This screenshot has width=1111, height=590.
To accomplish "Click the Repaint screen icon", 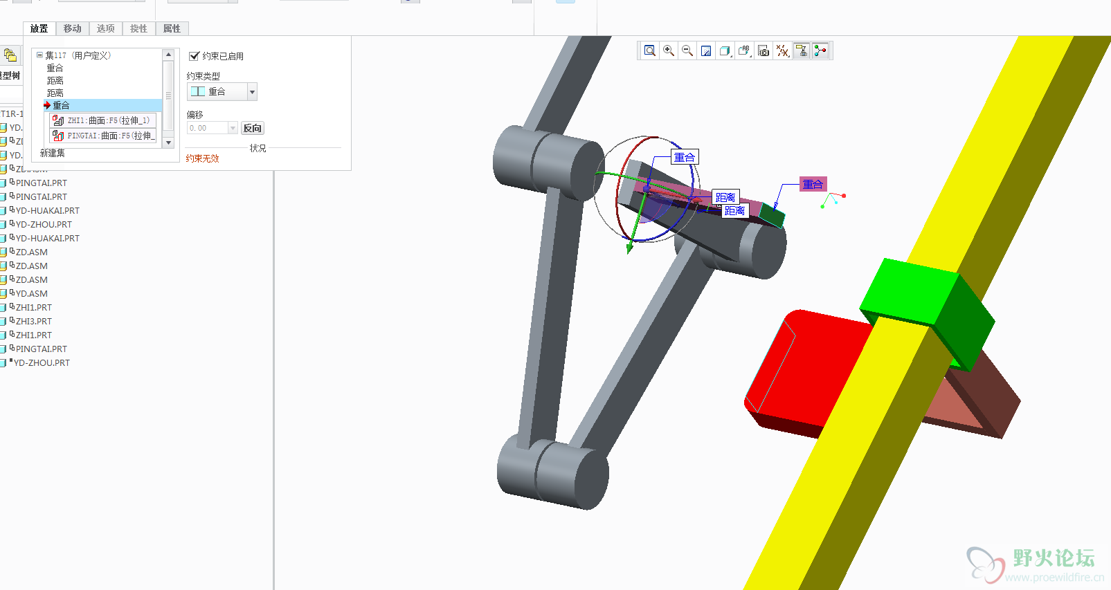I will coord(706,50).
